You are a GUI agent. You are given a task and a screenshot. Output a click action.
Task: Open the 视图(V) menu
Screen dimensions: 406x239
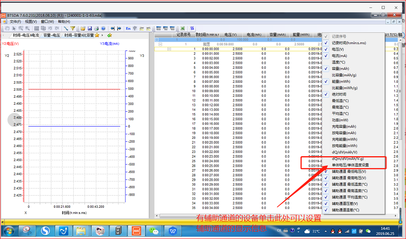[x=31, y=22]
